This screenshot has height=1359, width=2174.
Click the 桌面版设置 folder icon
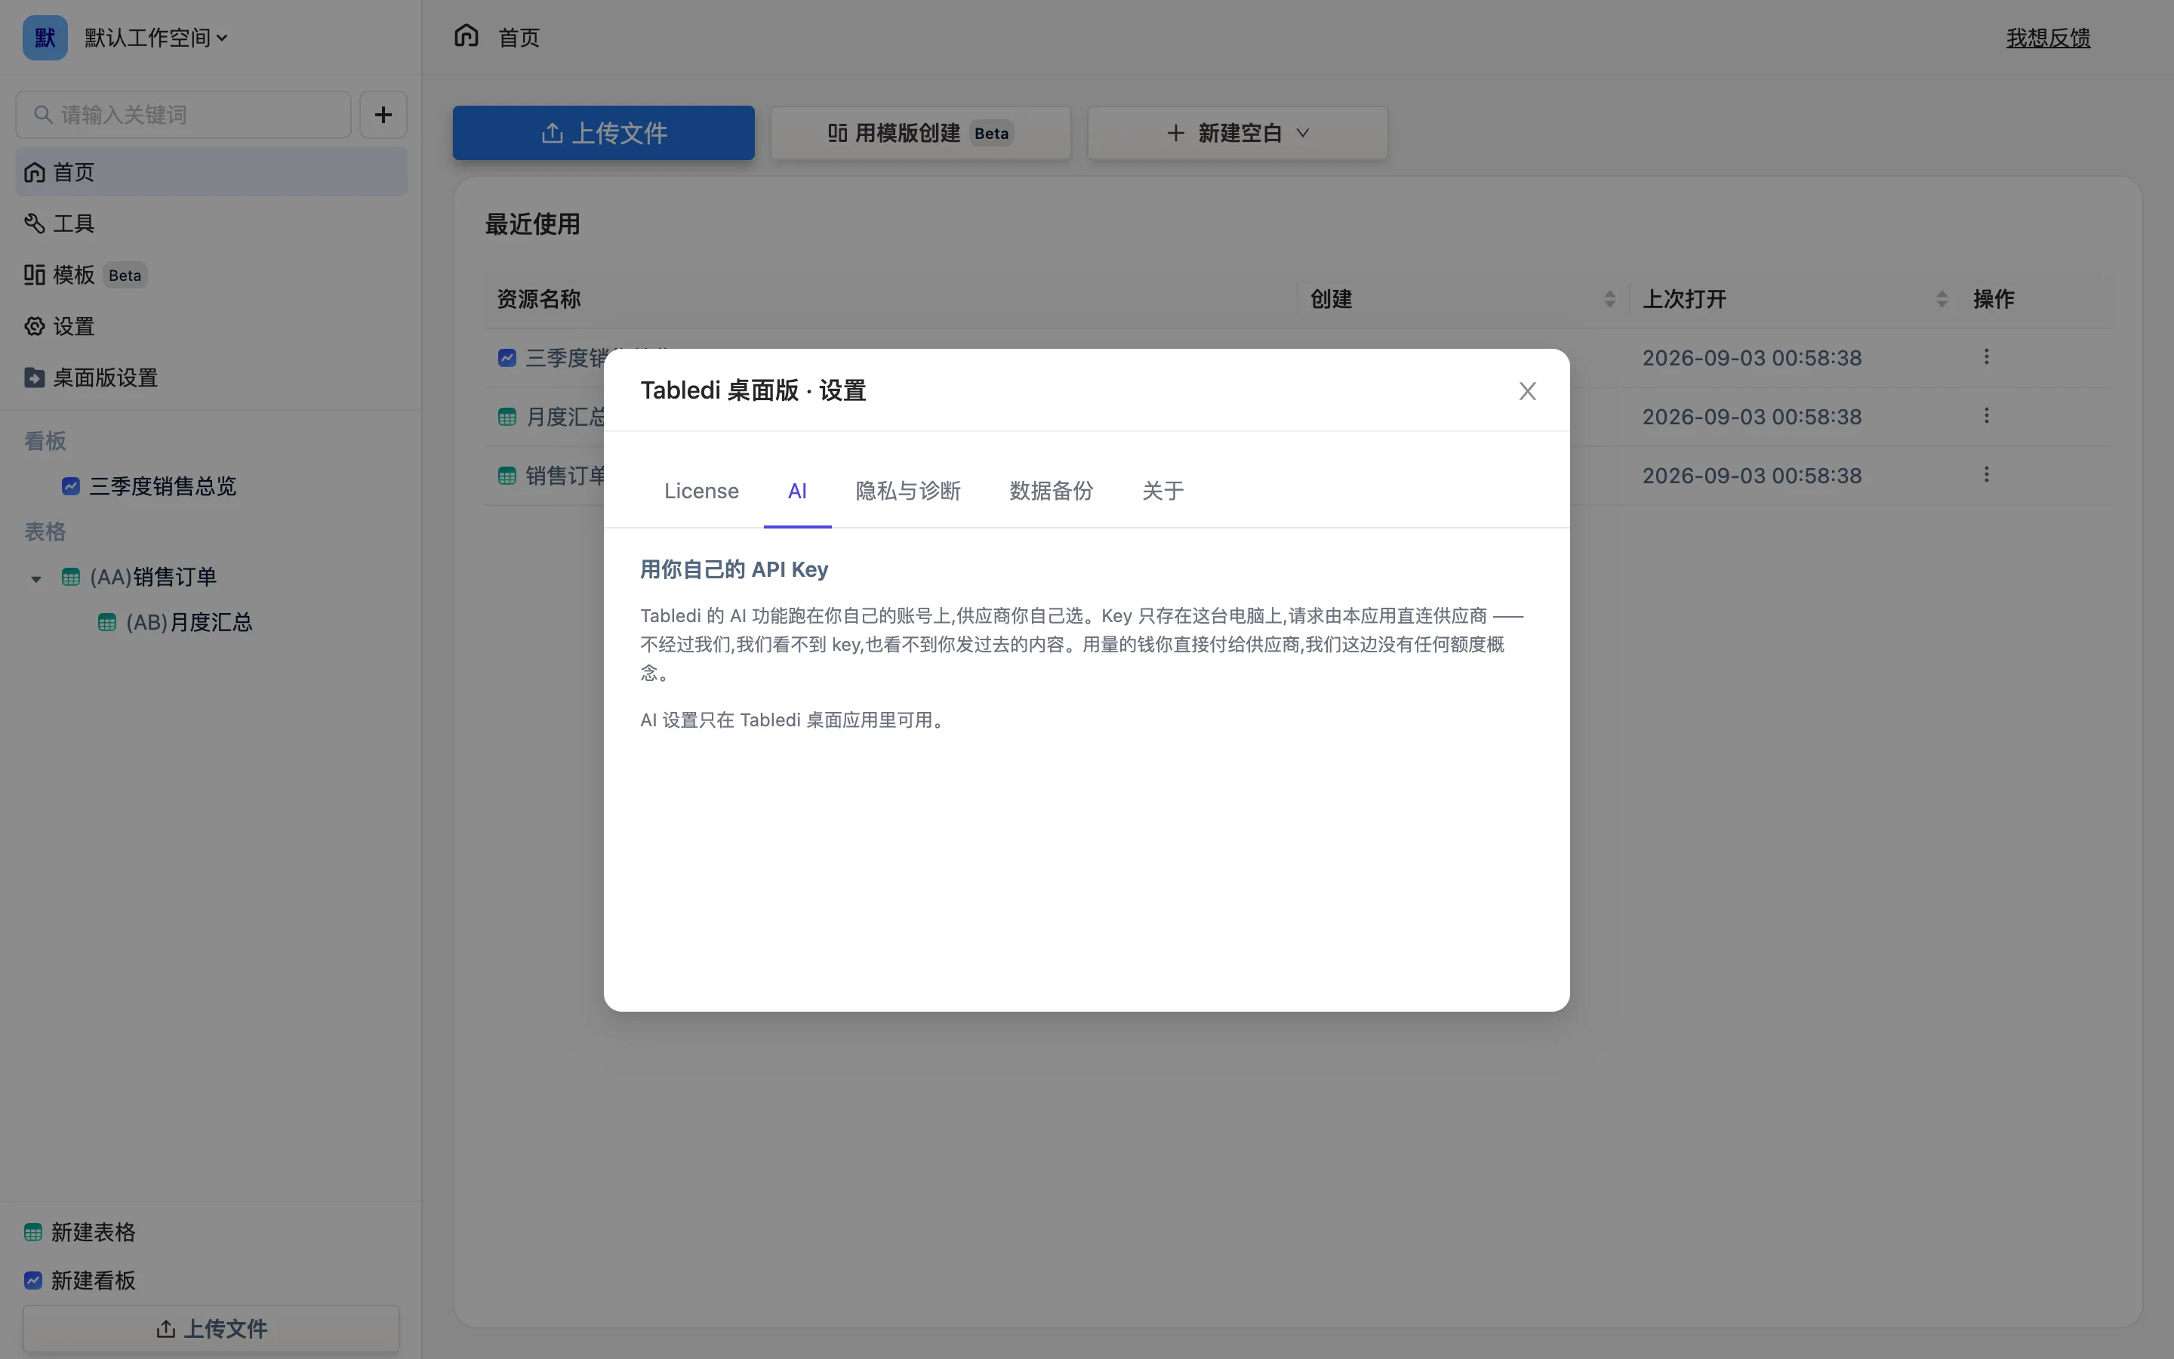click(x=34, y=377)
